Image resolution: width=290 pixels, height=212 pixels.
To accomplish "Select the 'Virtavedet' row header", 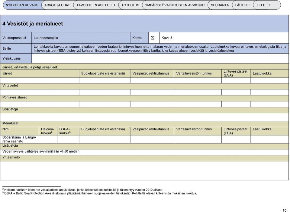I will point(10,86).
